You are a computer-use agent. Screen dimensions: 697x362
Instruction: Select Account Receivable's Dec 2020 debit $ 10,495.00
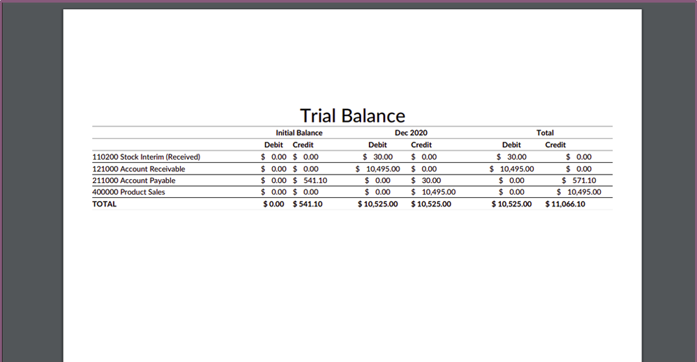pyautogui.click(x=377, y=169)
